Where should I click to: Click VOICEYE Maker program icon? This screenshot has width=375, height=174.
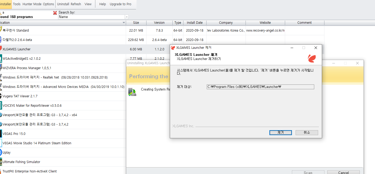pos(1,106)
